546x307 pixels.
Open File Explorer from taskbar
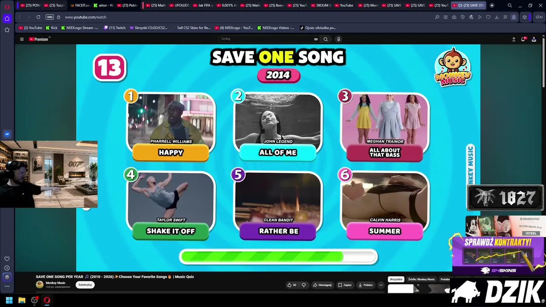coord(22,300)
